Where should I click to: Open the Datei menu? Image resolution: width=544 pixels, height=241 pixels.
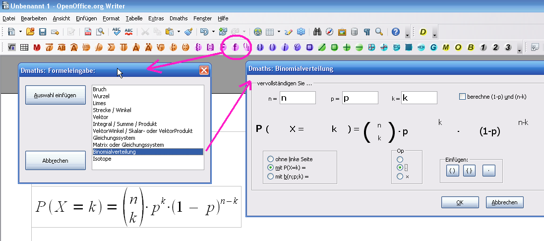coord(8,18)
